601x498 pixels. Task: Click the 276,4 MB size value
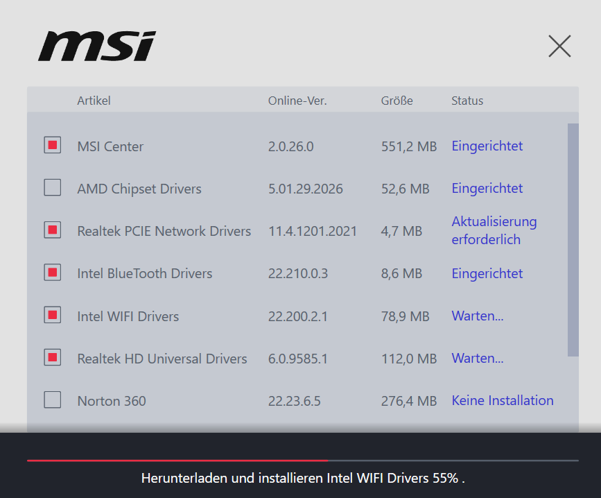(409, 401)
